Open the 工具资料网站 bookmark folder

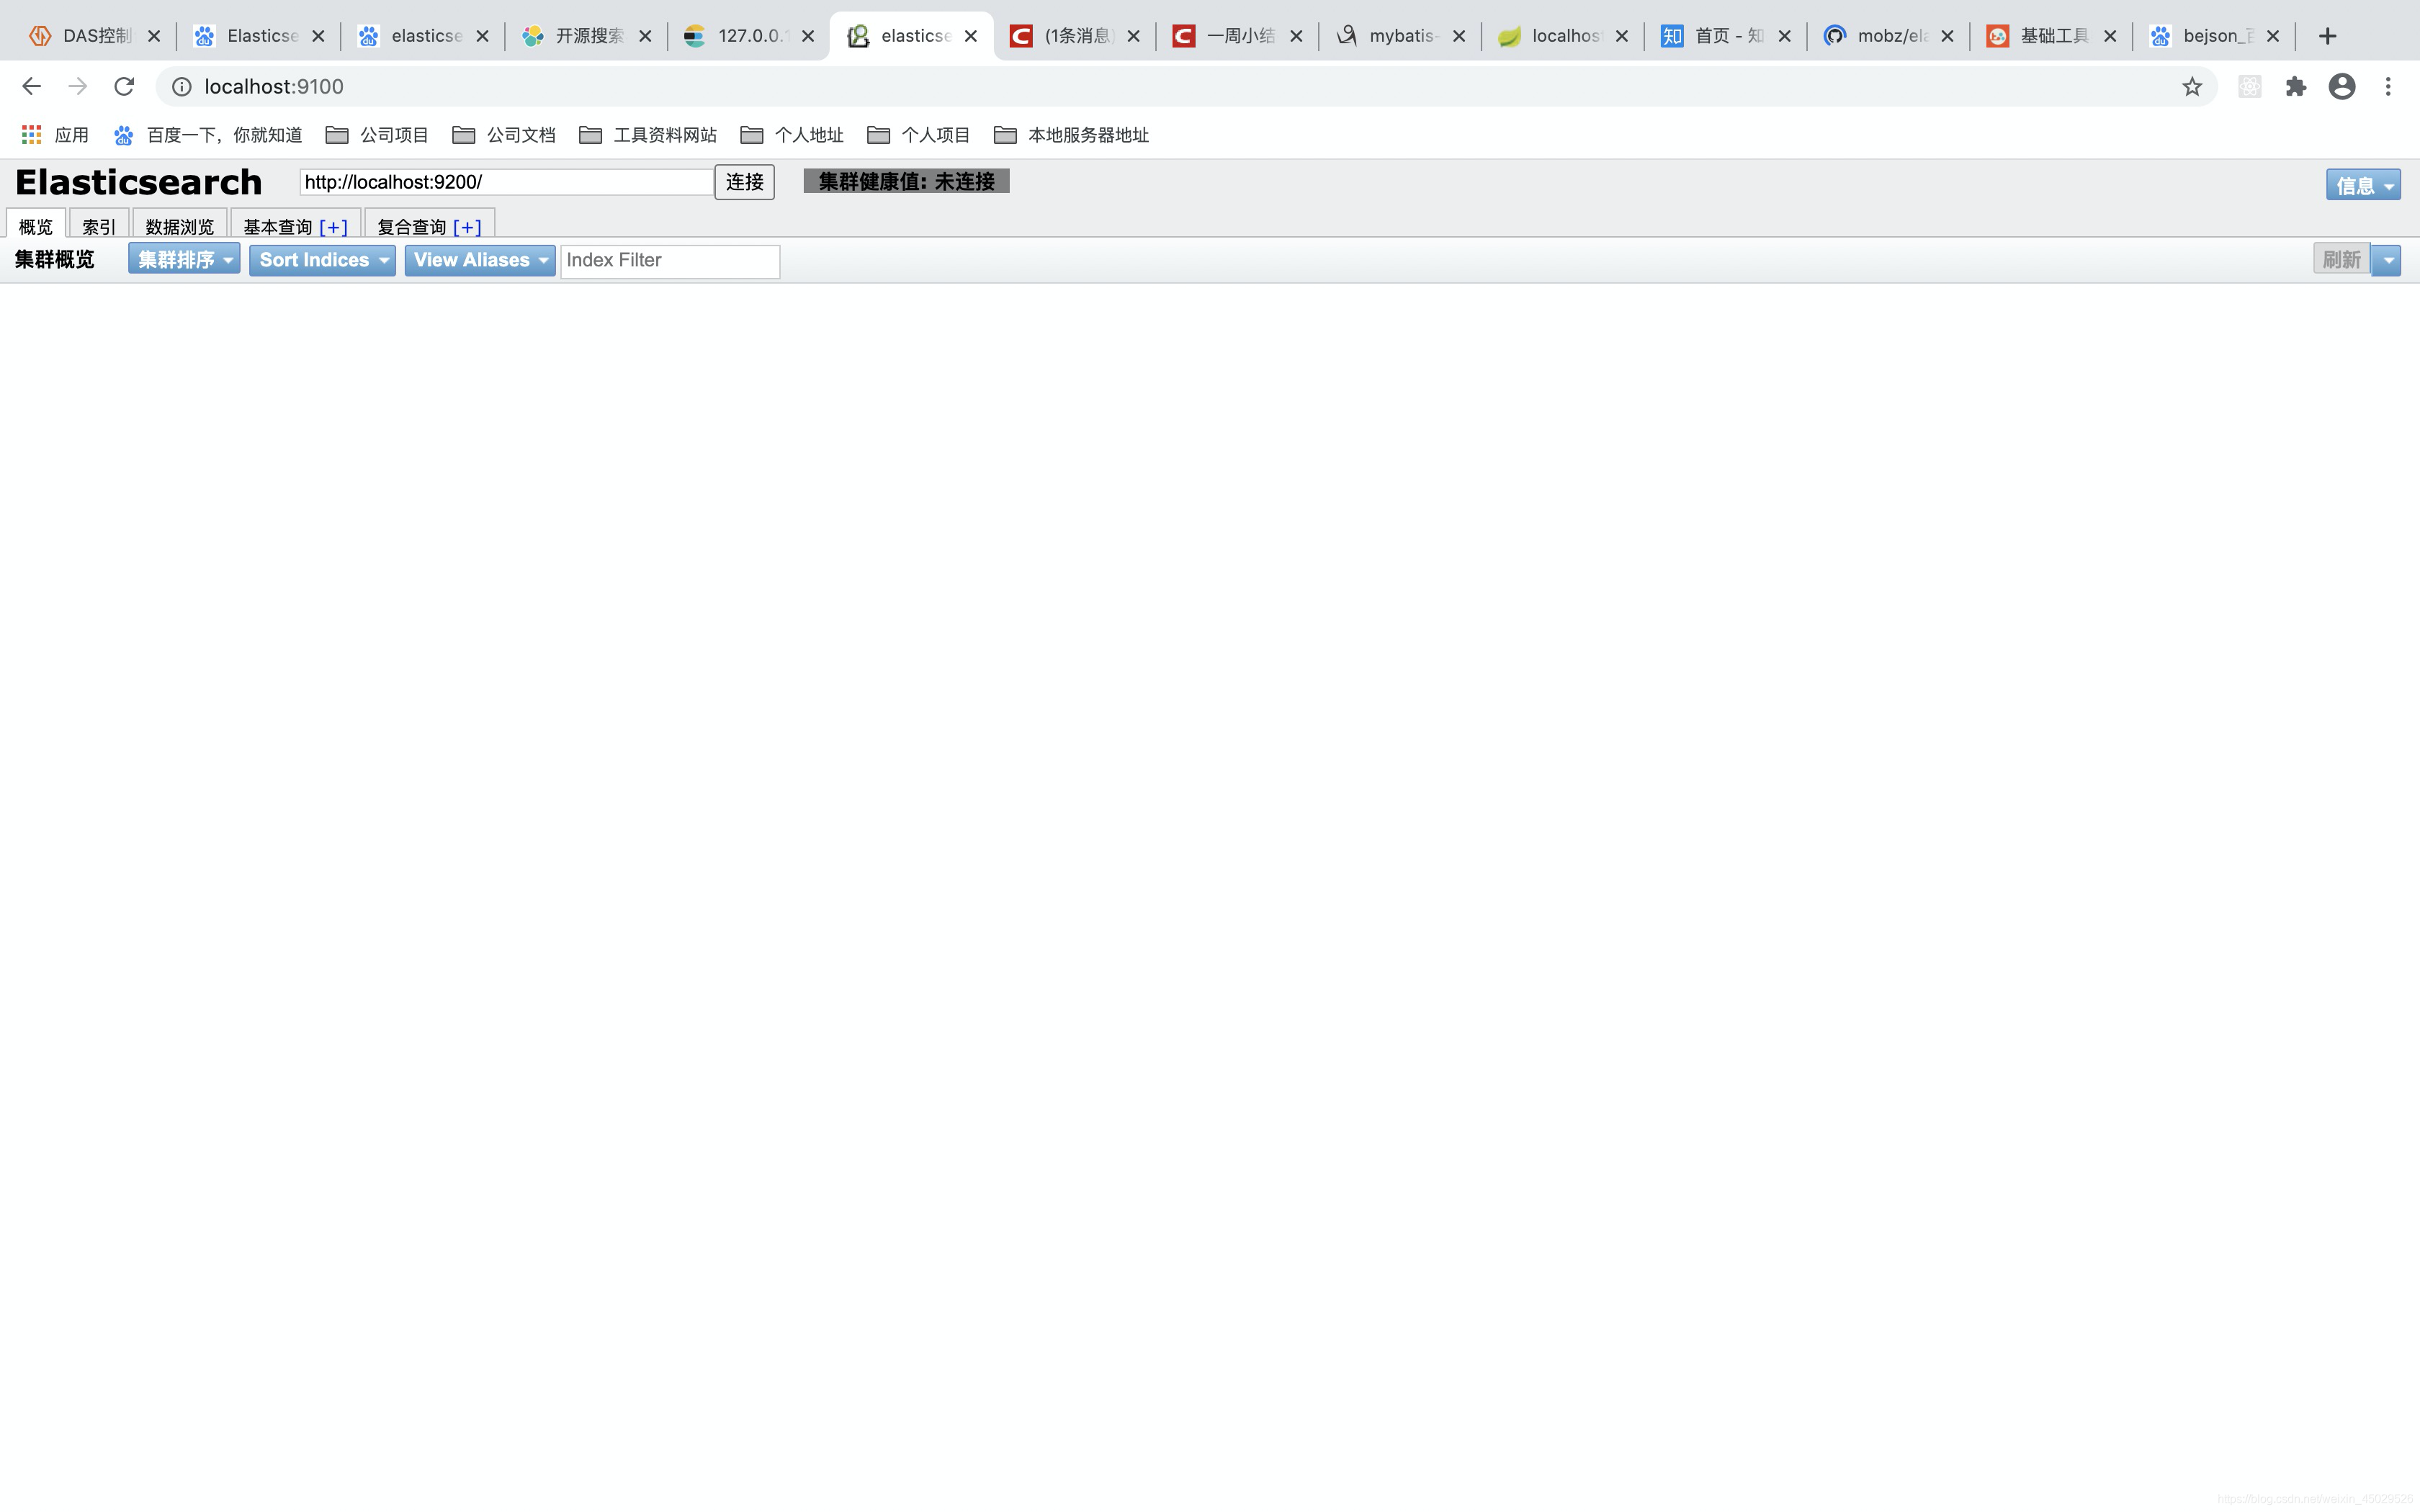(648, 135)
